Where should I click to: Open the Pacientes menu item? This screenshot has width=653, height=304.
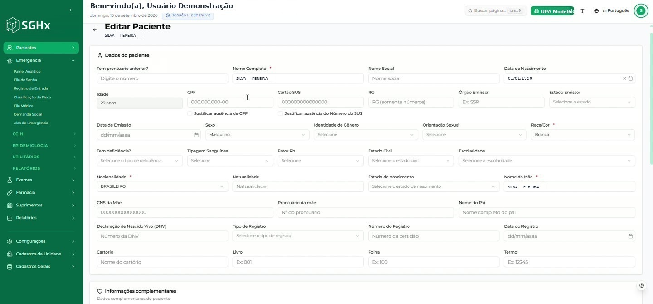click(x=41, y=48)
